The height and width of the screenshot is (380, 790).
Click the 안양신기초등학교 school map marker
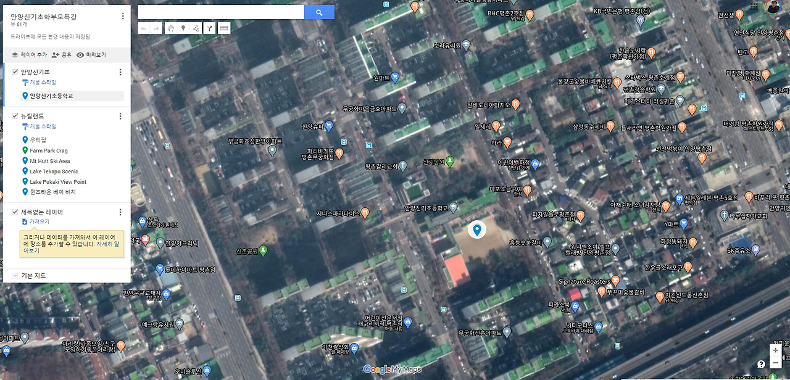coord(454,208)
